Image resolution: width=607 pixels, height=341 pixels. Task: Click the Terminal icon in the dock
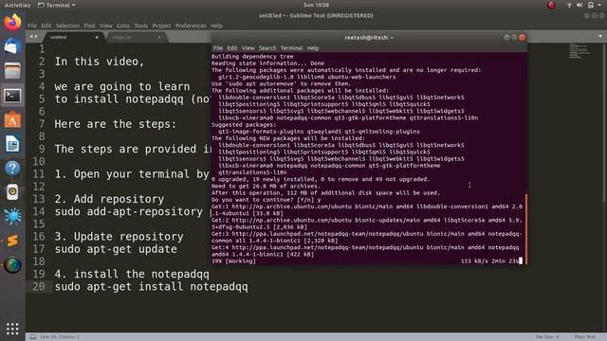tap(12, 96)
